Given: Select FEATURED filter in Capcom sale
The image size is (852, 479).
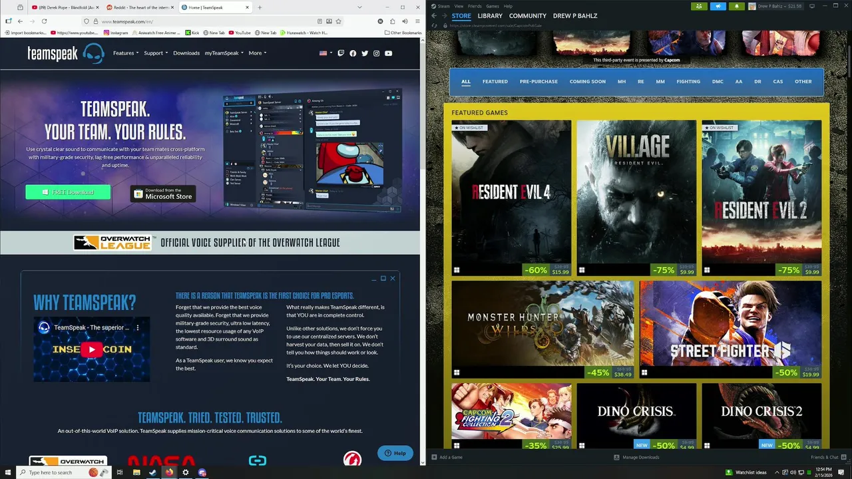Looking at the screenshot, I should tap(495, 82).
